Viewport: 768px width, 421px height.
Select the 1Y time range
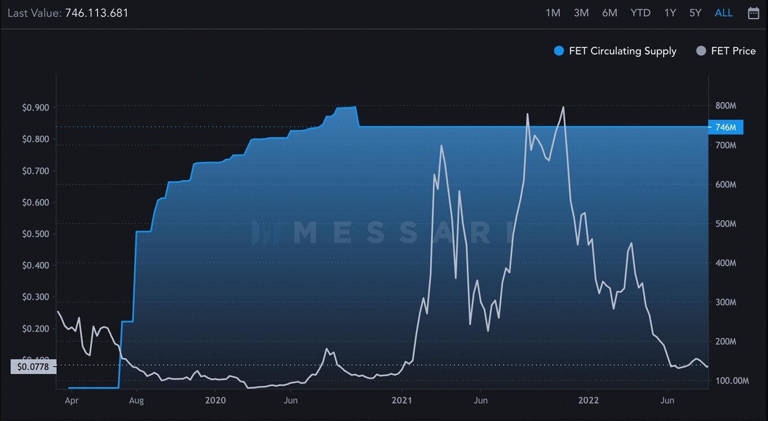point(670,13)
